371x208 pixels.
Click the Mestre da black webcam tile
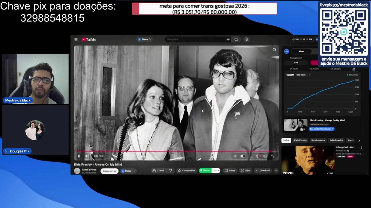coord(35,79)
